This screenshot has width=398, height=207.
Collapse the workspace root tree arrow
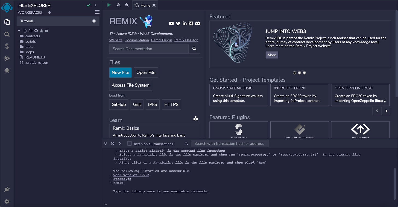pos(19,31)
